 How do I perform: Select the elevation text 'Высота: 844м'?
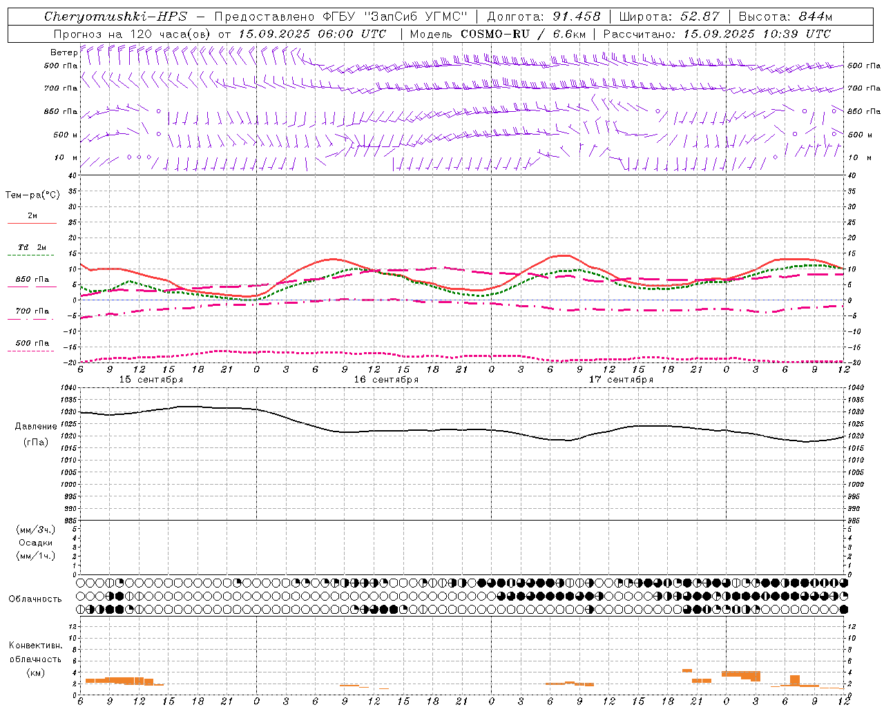pyautogui.click(x=785, y=17)
